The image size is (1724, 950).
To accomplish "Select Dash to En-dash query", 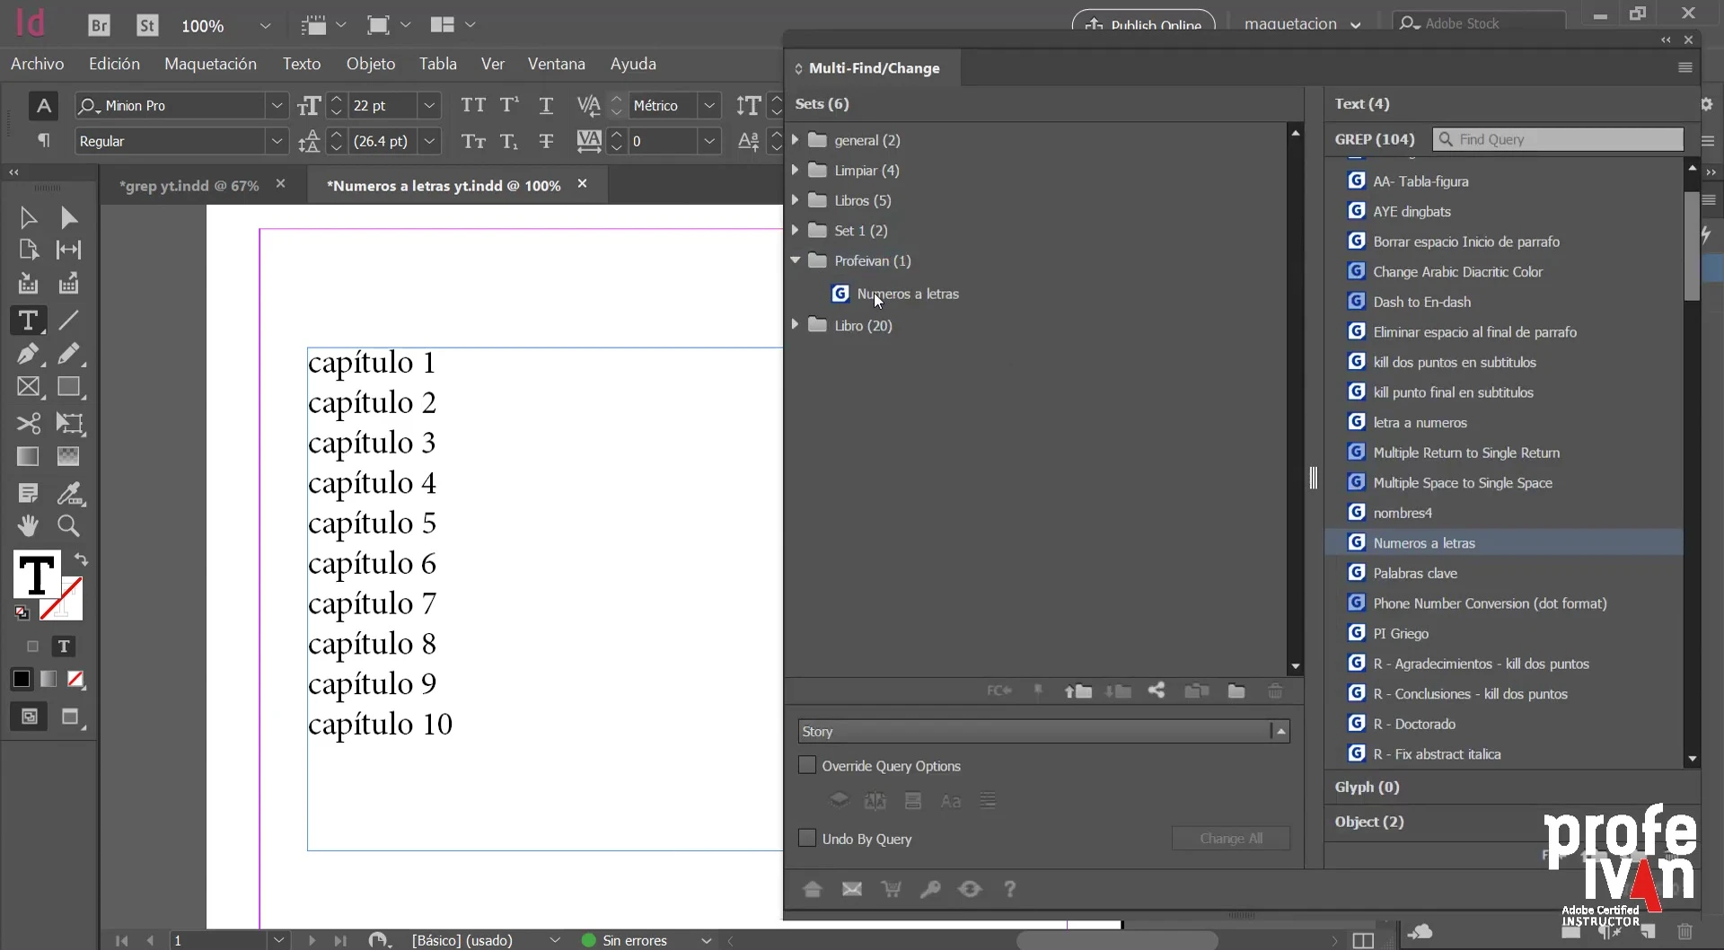I will [1421, 302].
